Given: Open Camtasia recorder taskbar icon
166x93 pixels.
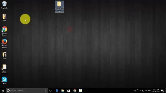Looking at the screenshot, I should point(81,91).
